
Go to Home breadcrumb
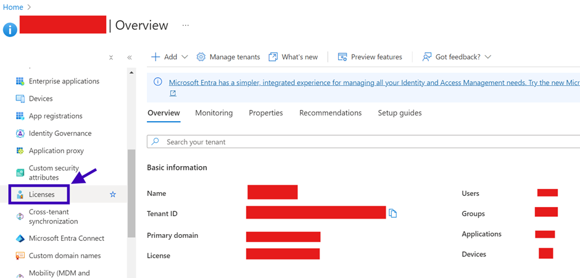[x=13, y=7]
